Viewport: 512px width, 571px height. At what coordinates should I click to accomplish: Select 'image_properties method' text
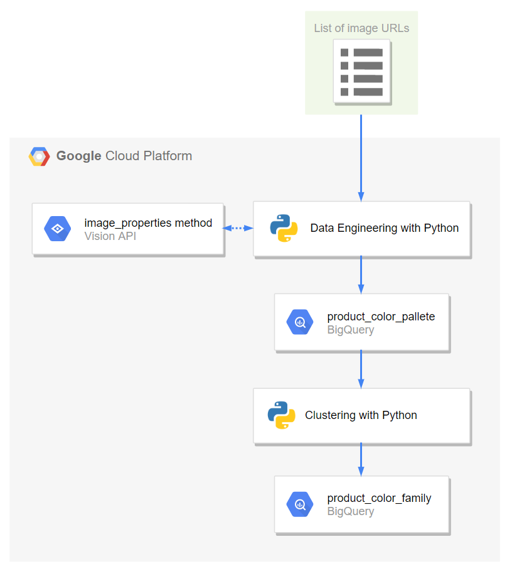coord(148,222)
